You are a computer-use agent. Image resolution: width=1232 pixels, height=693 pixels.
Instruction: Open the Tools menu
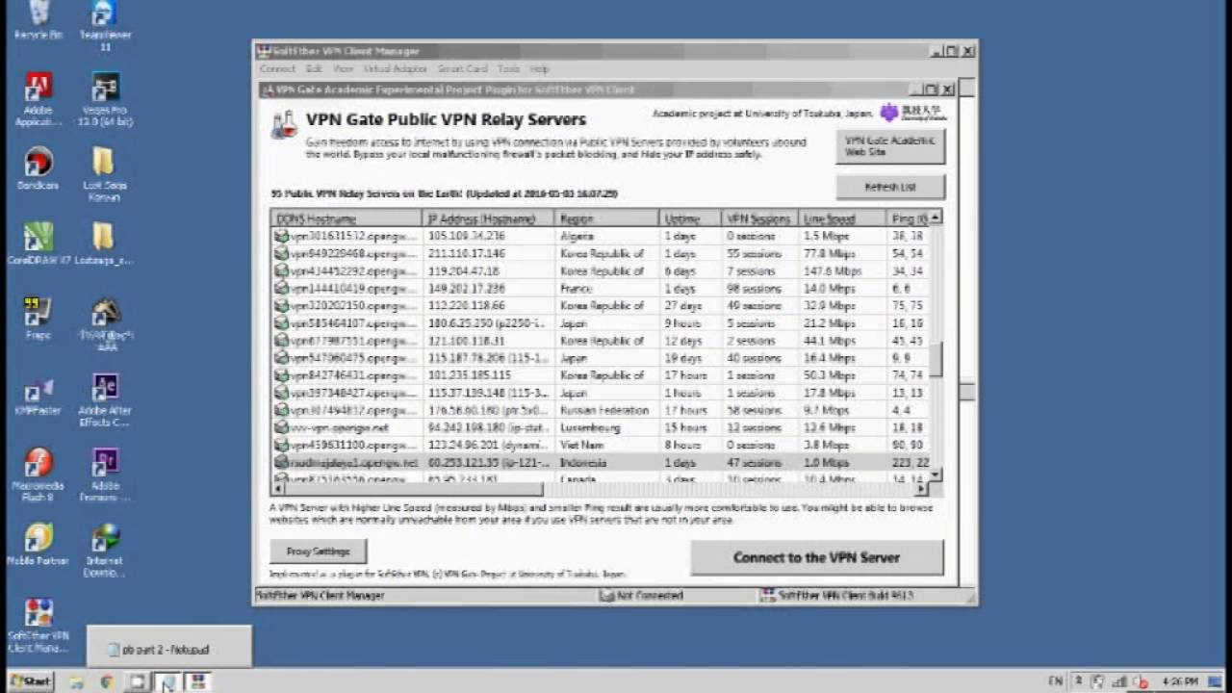[x=508, y=69]
